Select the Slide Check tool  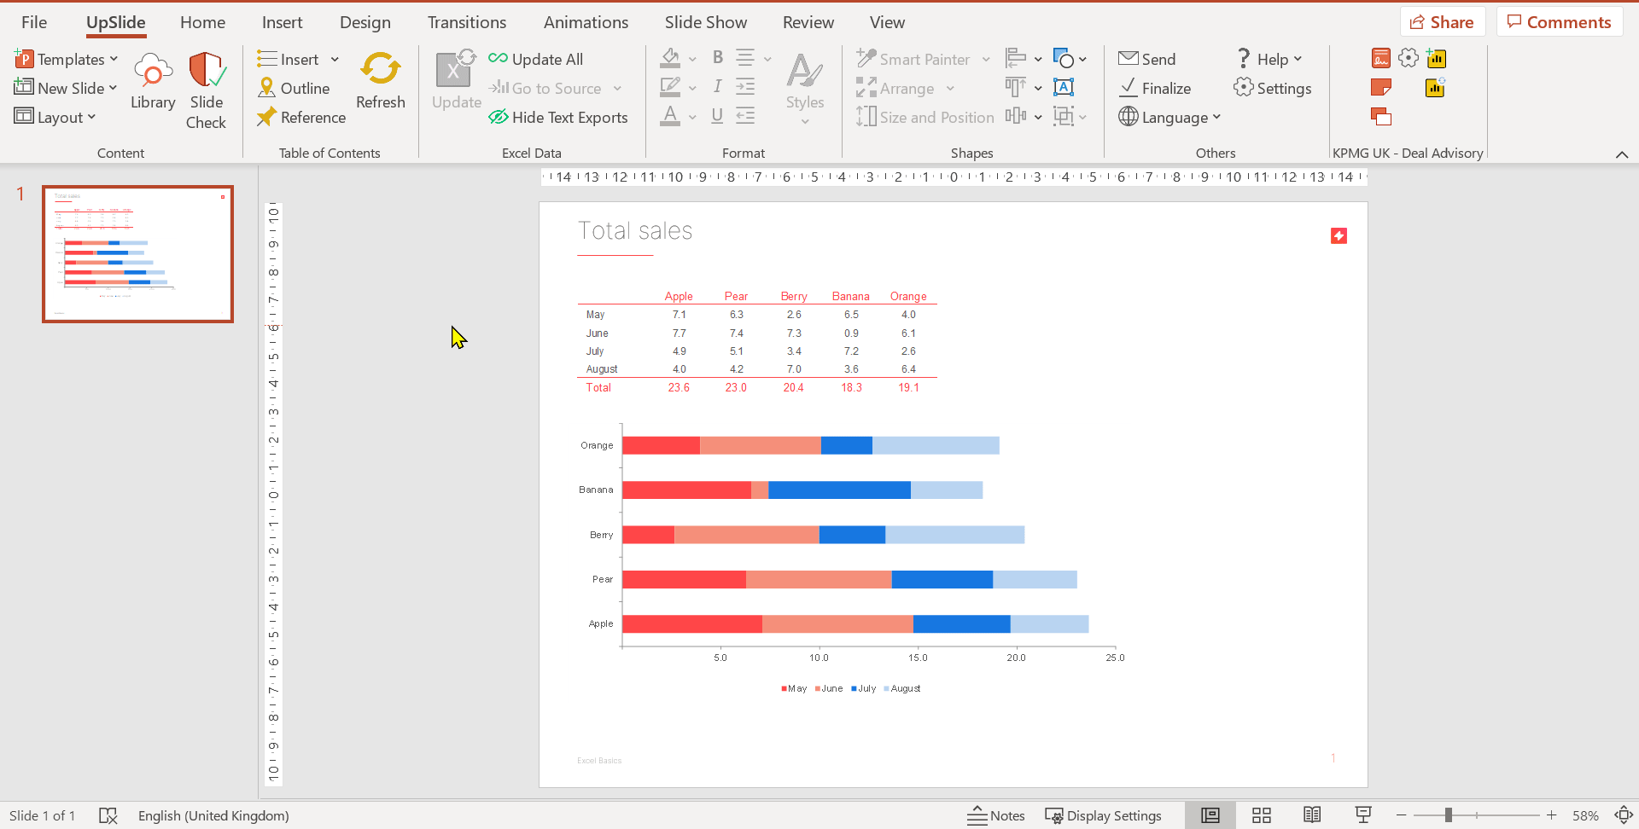206,88
